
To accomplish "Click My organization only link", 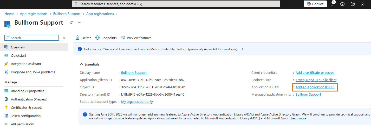I will 137,102.
